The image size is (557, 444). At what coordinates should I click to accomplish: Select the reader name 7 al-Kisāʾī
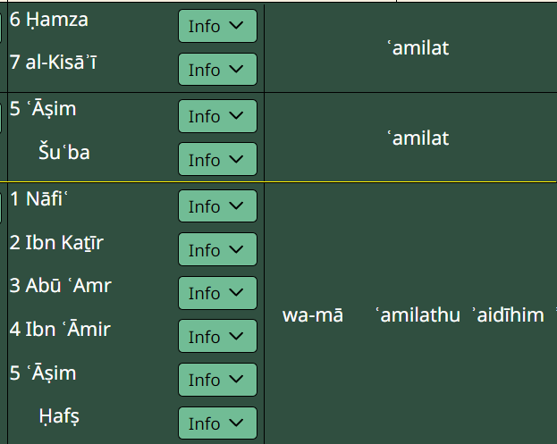click(x=58, y=63)
